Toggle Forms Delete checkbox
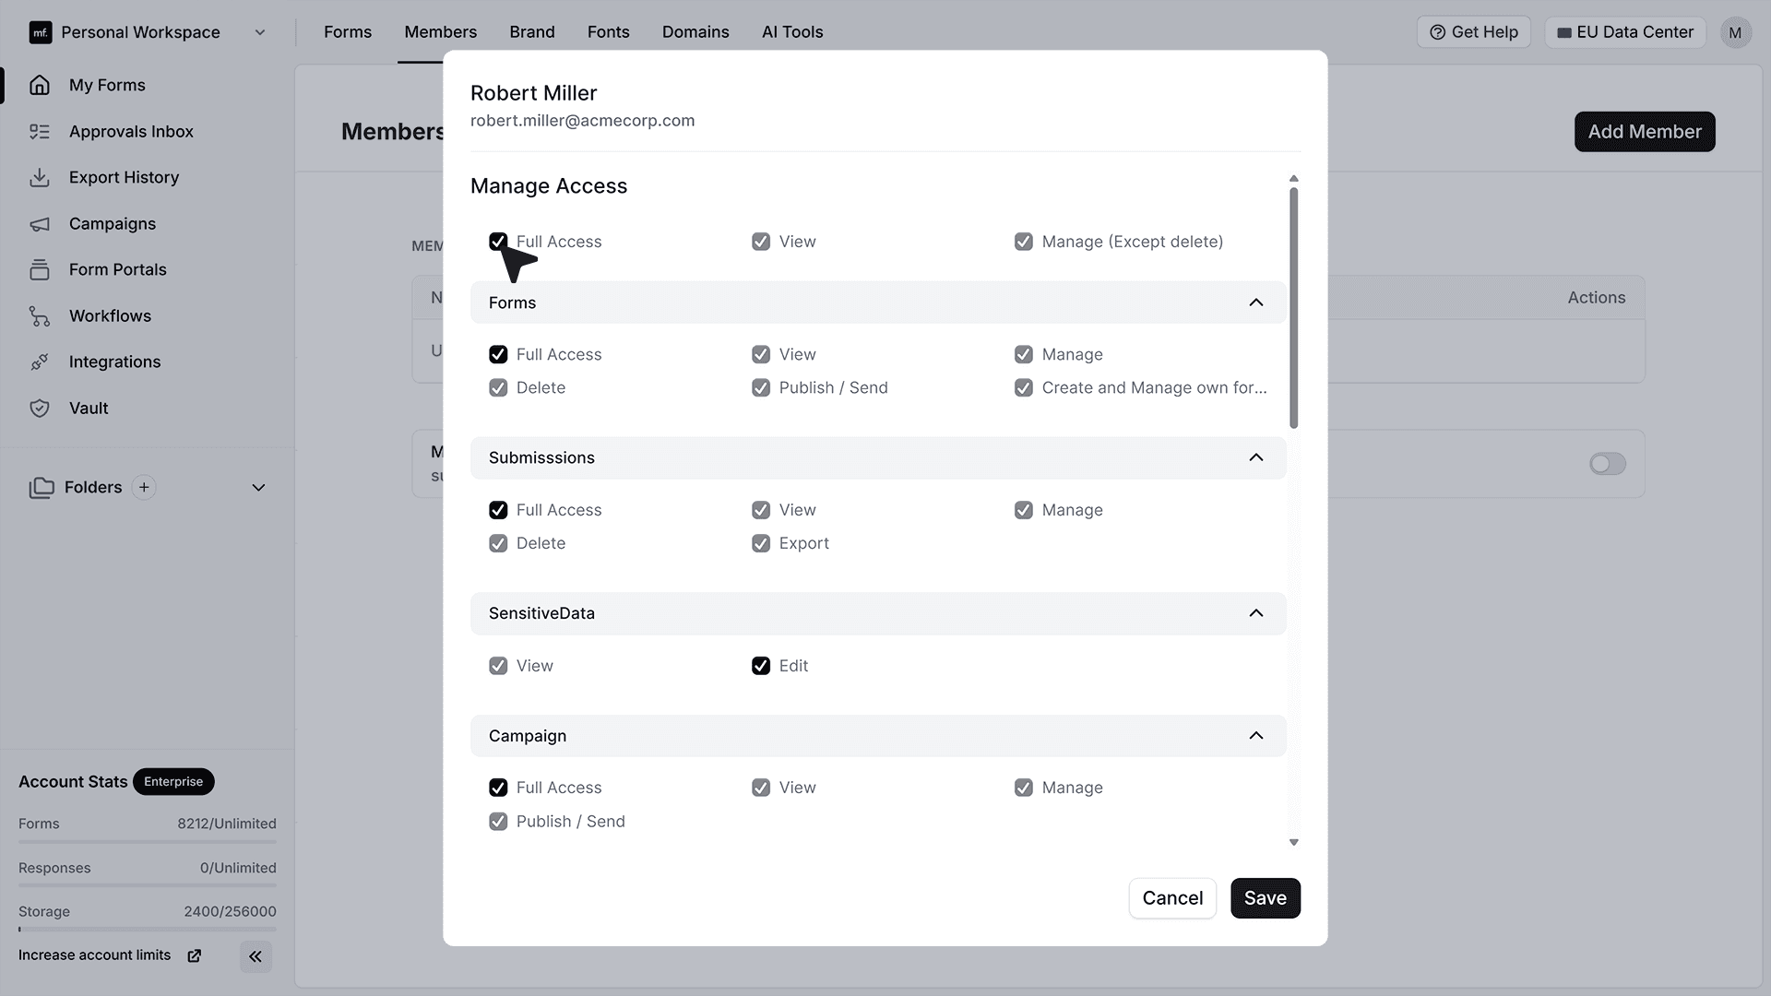The image size is (1771, 996). [498, 387]
